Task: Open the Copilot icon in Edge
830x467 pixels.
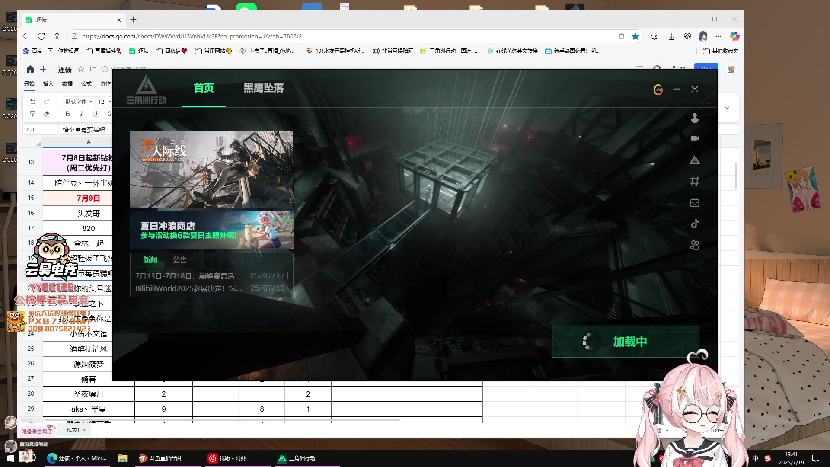Action: pos(734,36)
